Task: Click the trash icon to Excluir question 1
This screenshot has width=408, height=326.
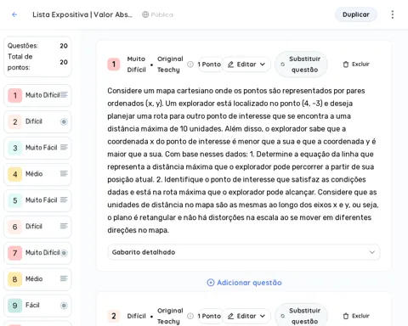Action: pos(346,65)
